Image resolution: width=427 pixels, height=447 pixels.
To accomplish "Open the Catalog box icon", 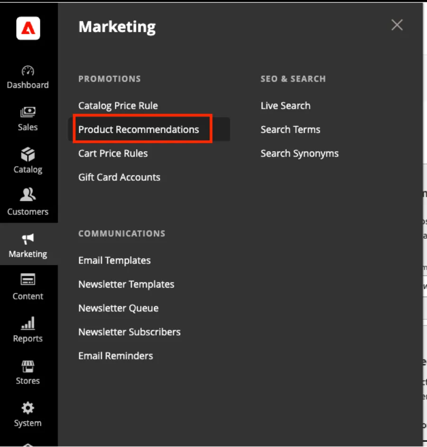I will 28,154.
